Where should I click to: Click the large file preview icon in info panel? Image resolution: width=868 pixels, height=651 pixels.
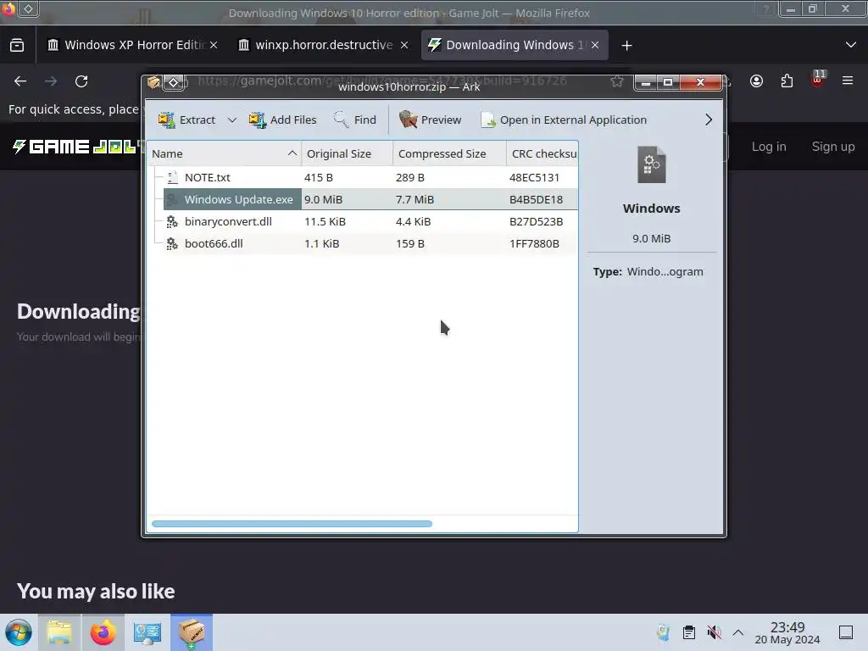coord(652,164)
